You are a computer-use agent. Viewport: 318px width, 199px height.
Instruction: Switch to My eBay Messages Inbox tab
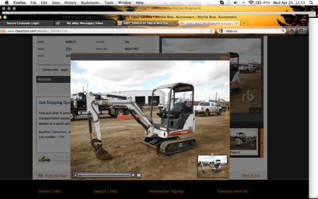tap(85, 23)
